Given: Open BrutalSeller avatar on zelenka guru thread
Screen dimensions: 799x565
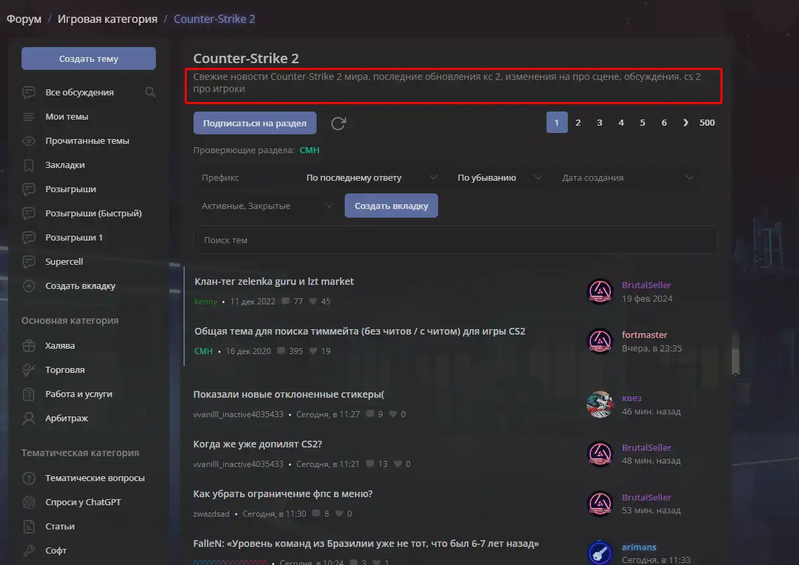Looking at the screenshot, I should click(600, 292).
